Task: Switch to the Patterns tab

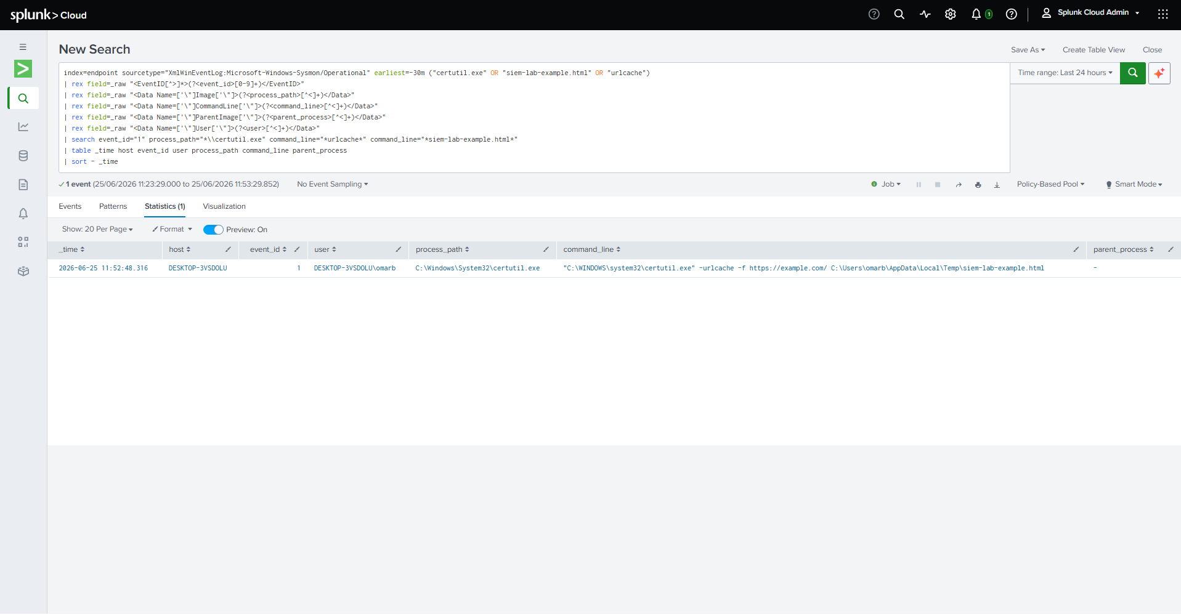Action: click(x=113, y=206)
